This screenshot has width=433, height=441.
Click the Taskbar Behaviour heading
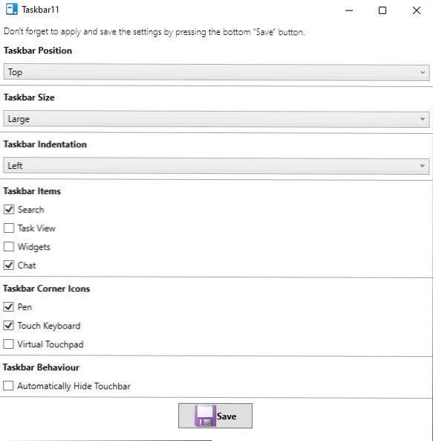[x=41, y=367]
